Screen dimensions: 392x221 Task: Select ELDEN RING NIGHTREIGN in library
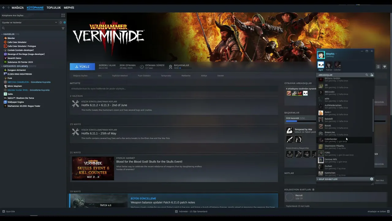click(x=20, y=74)
